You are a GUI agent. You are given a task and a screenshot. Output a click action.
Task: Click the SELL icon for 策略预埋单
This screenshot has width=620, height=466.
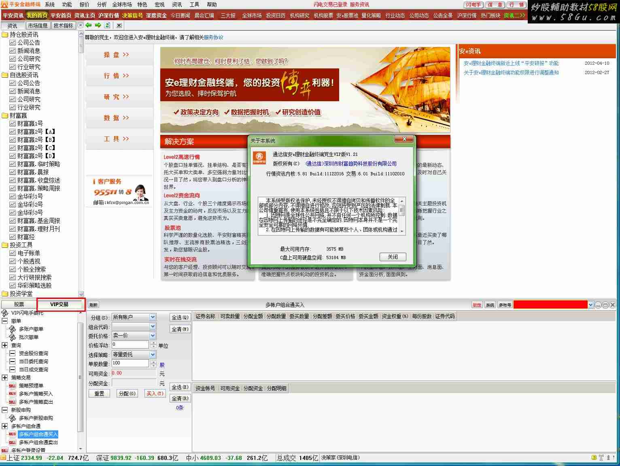pyautogui.click(x=12, y=386)
